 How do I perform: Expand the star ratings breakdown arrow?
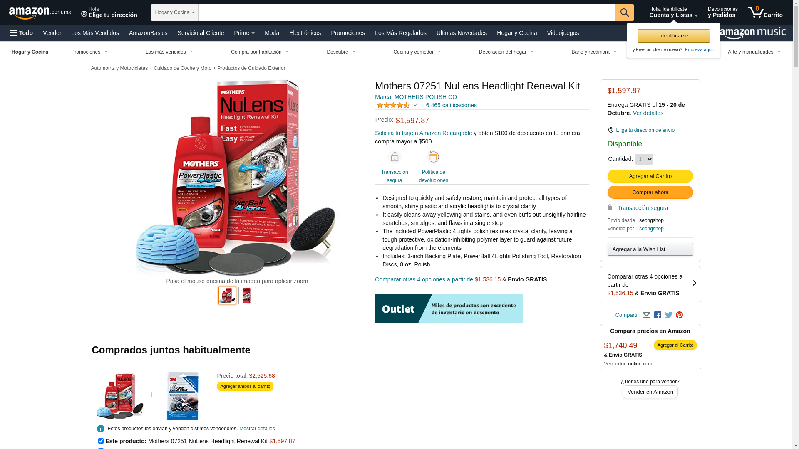tap(415, 105)
